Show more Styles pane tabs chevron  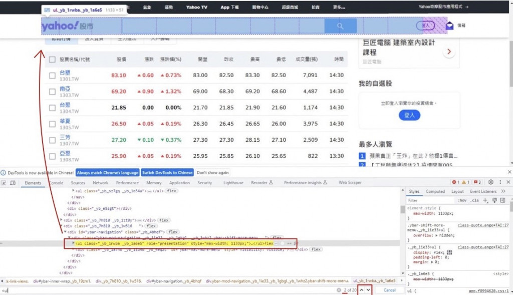[x=503, y=191]
